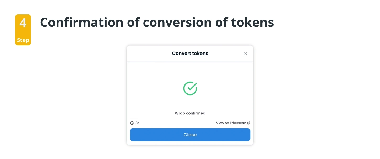Viewport: 380px width, 159px height.
Task: Click the word Etherscan in the link
Action: point(238,123)
